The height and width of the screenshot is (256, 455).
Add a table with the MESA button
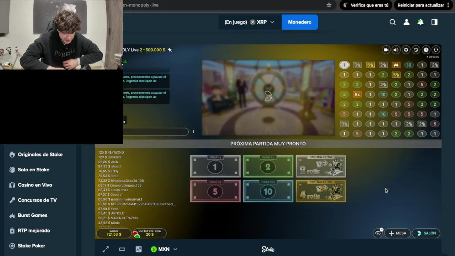(x=397, y=233)
